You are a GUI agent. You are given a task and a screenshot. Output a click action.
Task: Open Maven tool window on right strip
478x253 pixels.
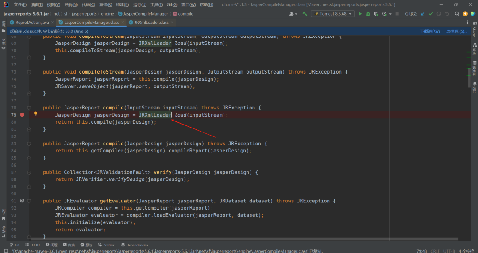(474, 30)
